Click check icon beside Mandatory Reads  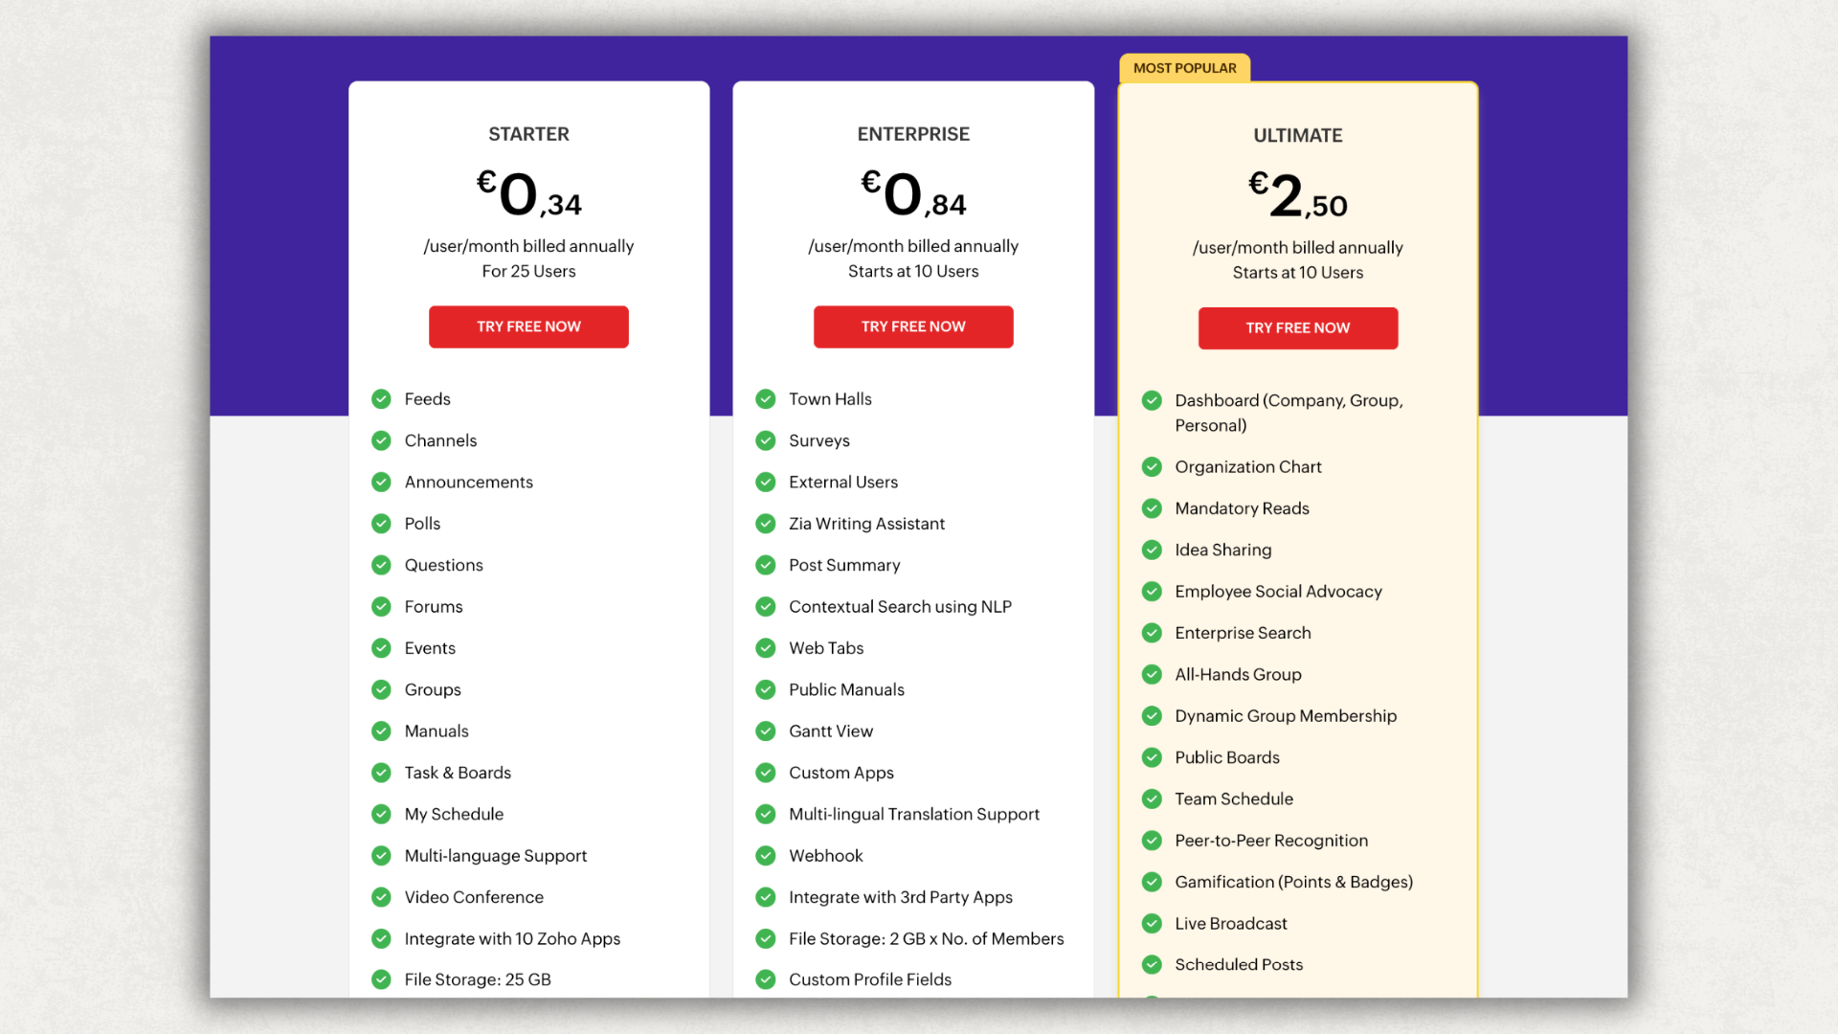point(1153,508)
